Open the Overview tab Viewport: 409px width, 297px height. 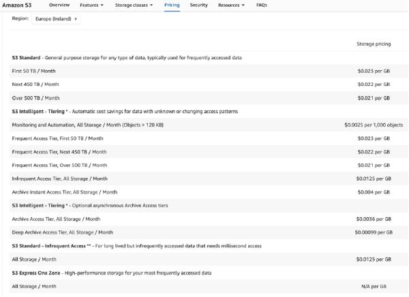pyautogui.click(x=59, y=5)
